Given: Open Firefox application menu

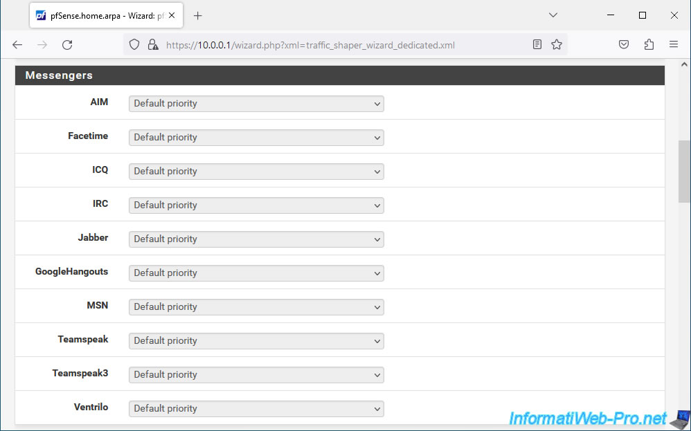Looking at the screenshot, I should point(674,44).
